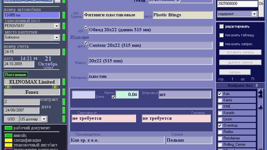Check the Korado database
Viewport: 267px width, 150px height.
tap(220, 113)
